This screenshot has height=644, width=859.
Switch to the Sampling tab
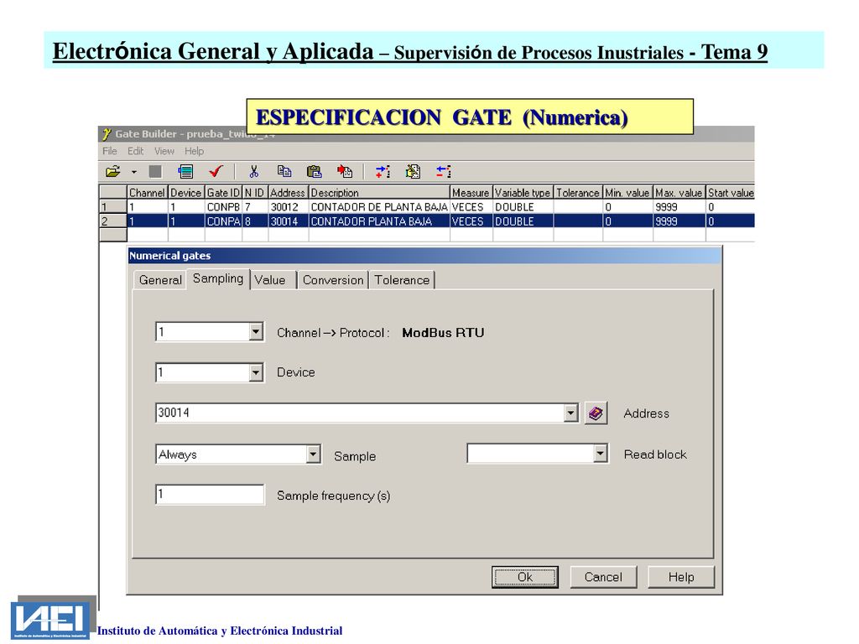click(218, 278)
